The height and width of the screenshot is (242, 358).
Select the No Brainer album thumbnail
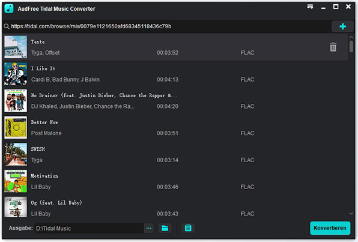[16, 101]
